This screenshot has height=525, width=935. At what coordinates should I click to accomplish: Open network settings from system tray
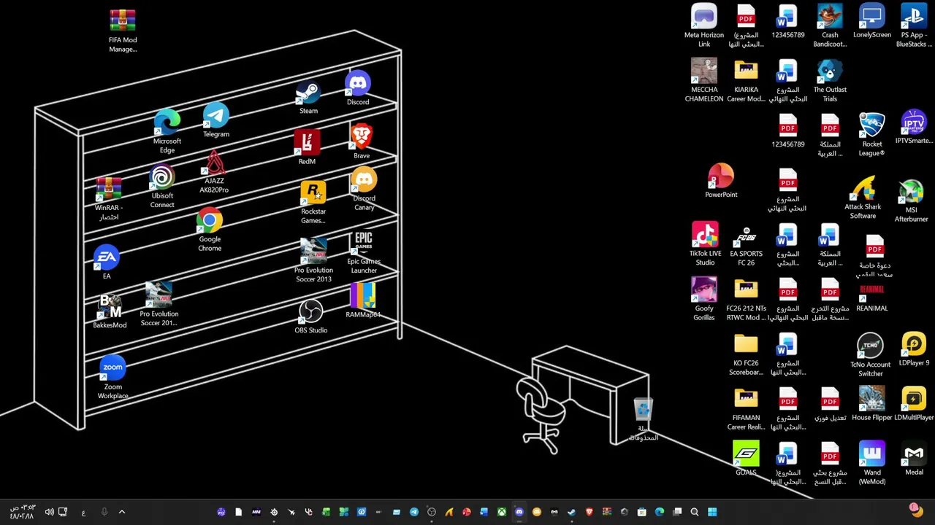63,512
